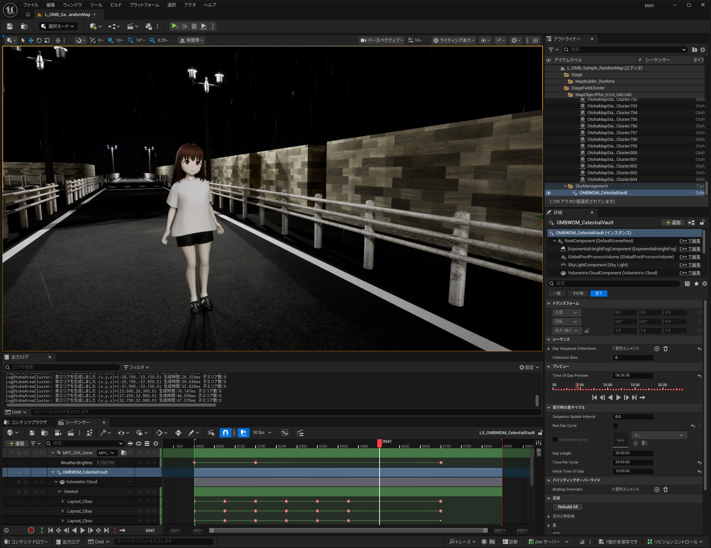Image resolution: width=711 pixels, height=548 pixels.
Task: Jump to end of Sequencer playback range
Action: click(x=106, y=530)
